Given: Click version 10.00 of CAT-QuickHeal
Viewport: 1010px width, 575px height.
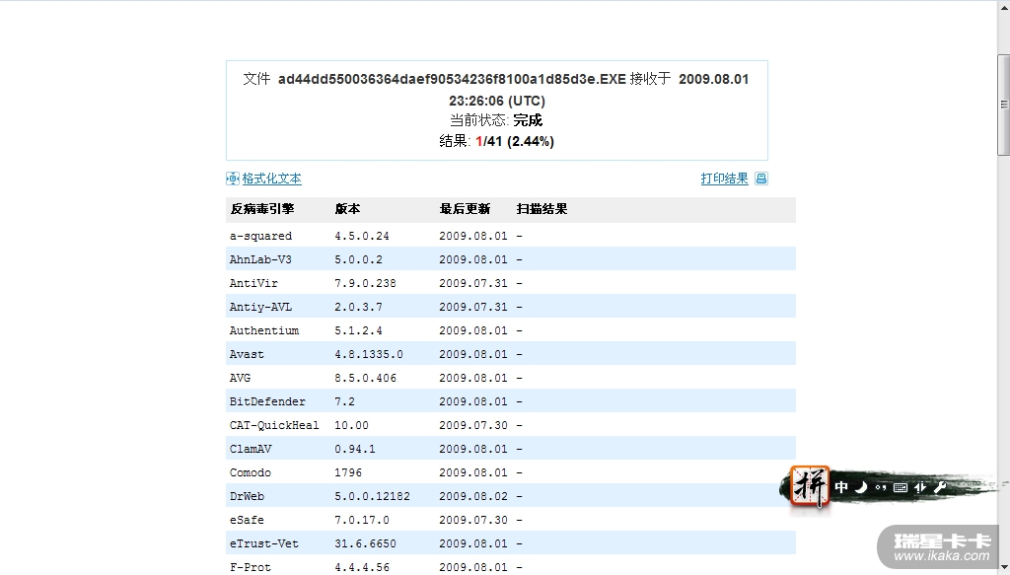Looking at the screenshot, I should [x=352, y=426].
